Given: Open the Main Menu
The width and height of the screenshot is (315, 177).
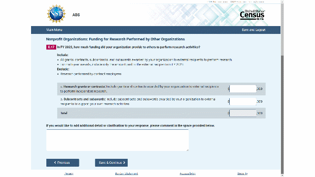Looking at the screenshot, I should tap(54, 29).
